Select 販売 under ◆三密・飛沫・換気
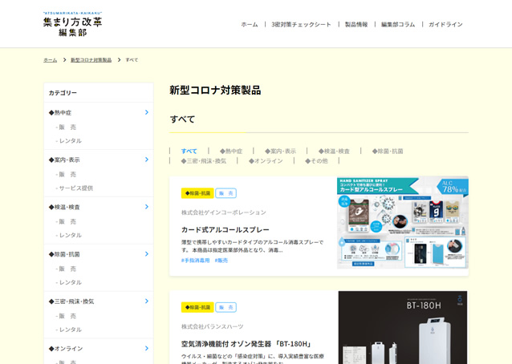512x364 pixels. tap(66, 316)
